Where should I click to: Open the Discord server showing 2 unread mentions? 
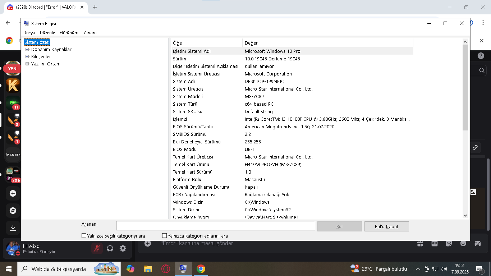click(x=13, y=120)
